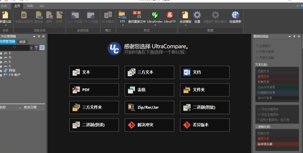Pin the 图例和筛选 panel
Screen dimensions: 303x153
coord(294,36)
